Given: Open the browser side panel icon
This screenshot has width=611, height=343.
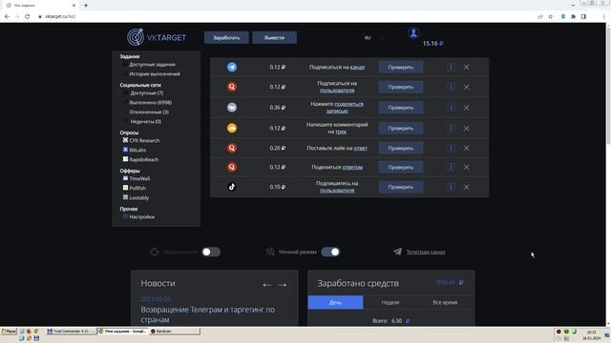Looking at the screenshot, I should coord(583,17).
